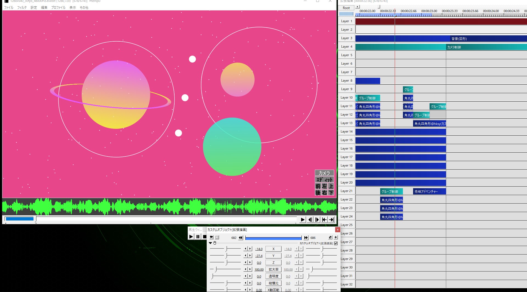Select the 右 (right) camera view
Image resolution: width=527 pixels, height=292 pixels.
[x=324, y=193]
